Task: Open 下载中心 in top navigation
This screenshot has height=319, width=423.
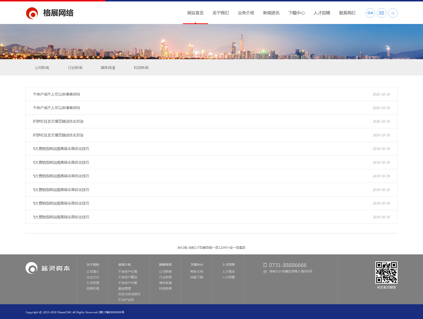Action: tap(296, 13)
